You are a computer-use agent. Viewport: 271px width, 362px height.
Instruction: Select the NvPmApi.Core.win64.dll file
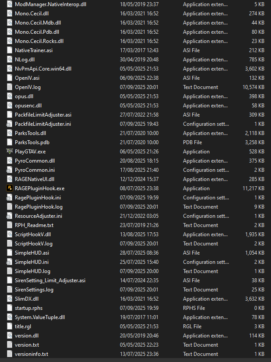pos(43,69)
